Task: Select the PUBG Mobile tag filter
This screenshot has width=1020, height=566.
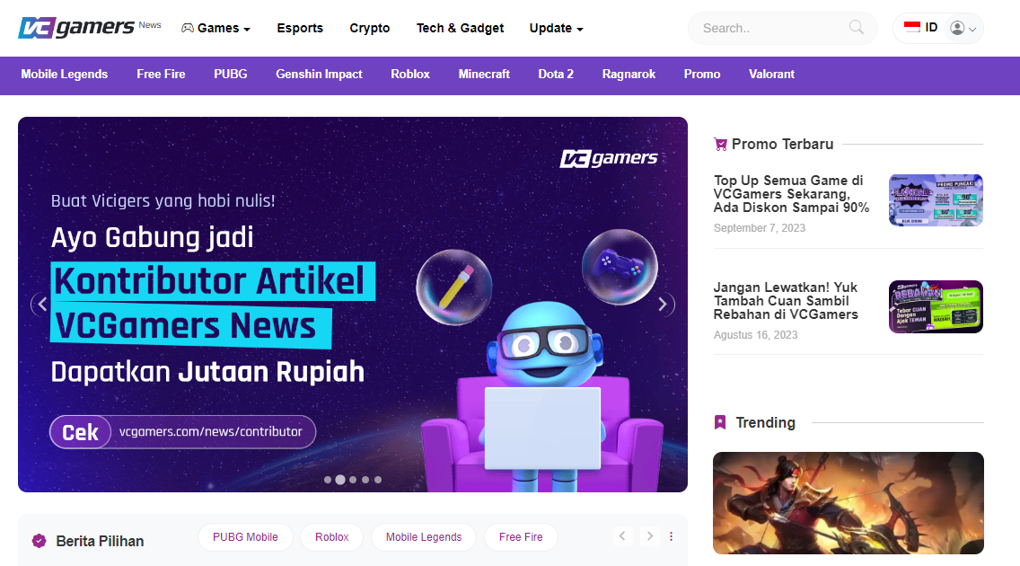Action: pos(245,536)
